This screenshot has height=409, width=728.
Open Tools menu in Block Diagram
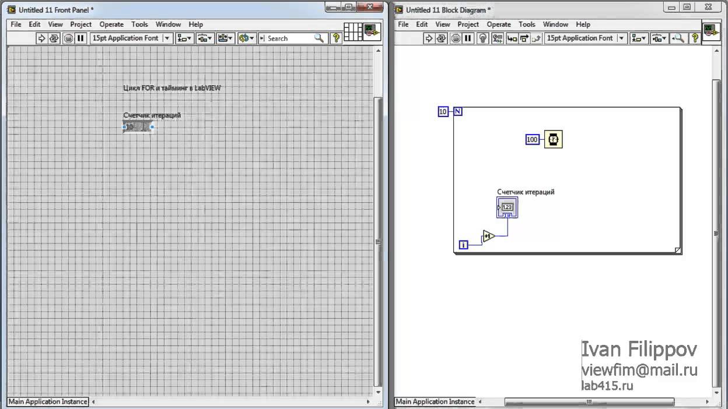tap(527, 24)
